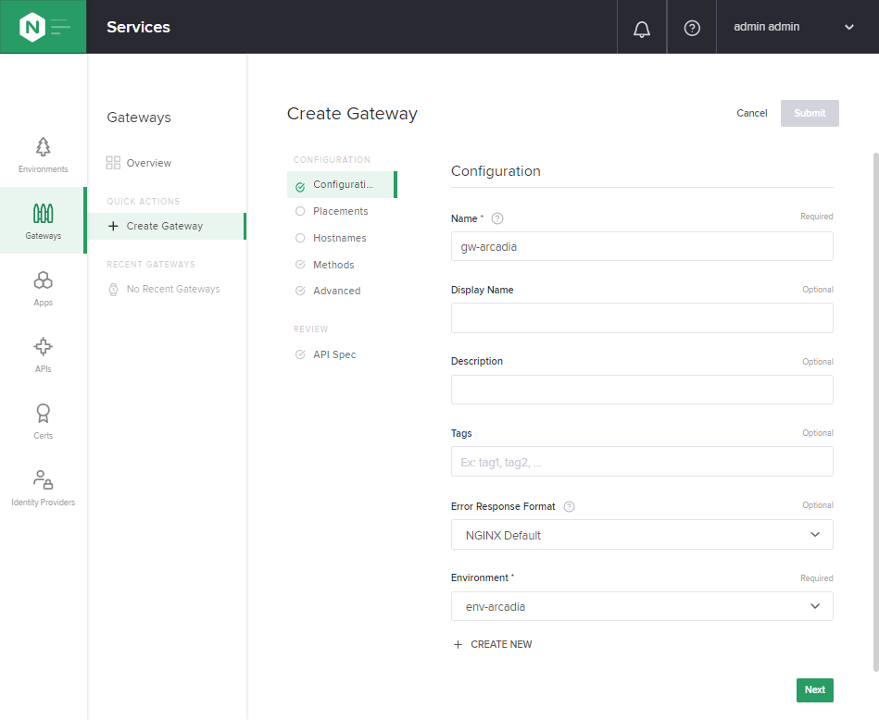Viewport: 879px width, 720px height.
Task: Click Cancel to abort gateway creation
Action: pyautogui.click(x=751, y=113)
